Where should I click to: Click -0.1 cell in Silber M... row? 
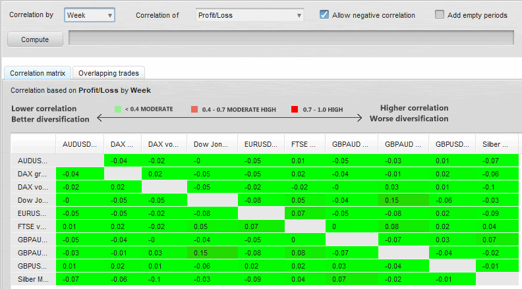click(164, 279)
